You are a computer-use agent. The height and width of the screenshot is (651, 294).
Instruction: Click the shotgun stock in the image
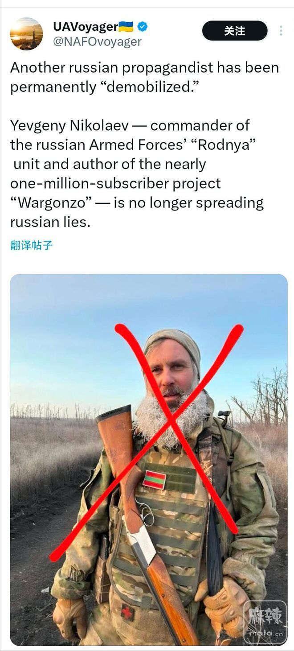pyautogui.click(x=114, y=441)
